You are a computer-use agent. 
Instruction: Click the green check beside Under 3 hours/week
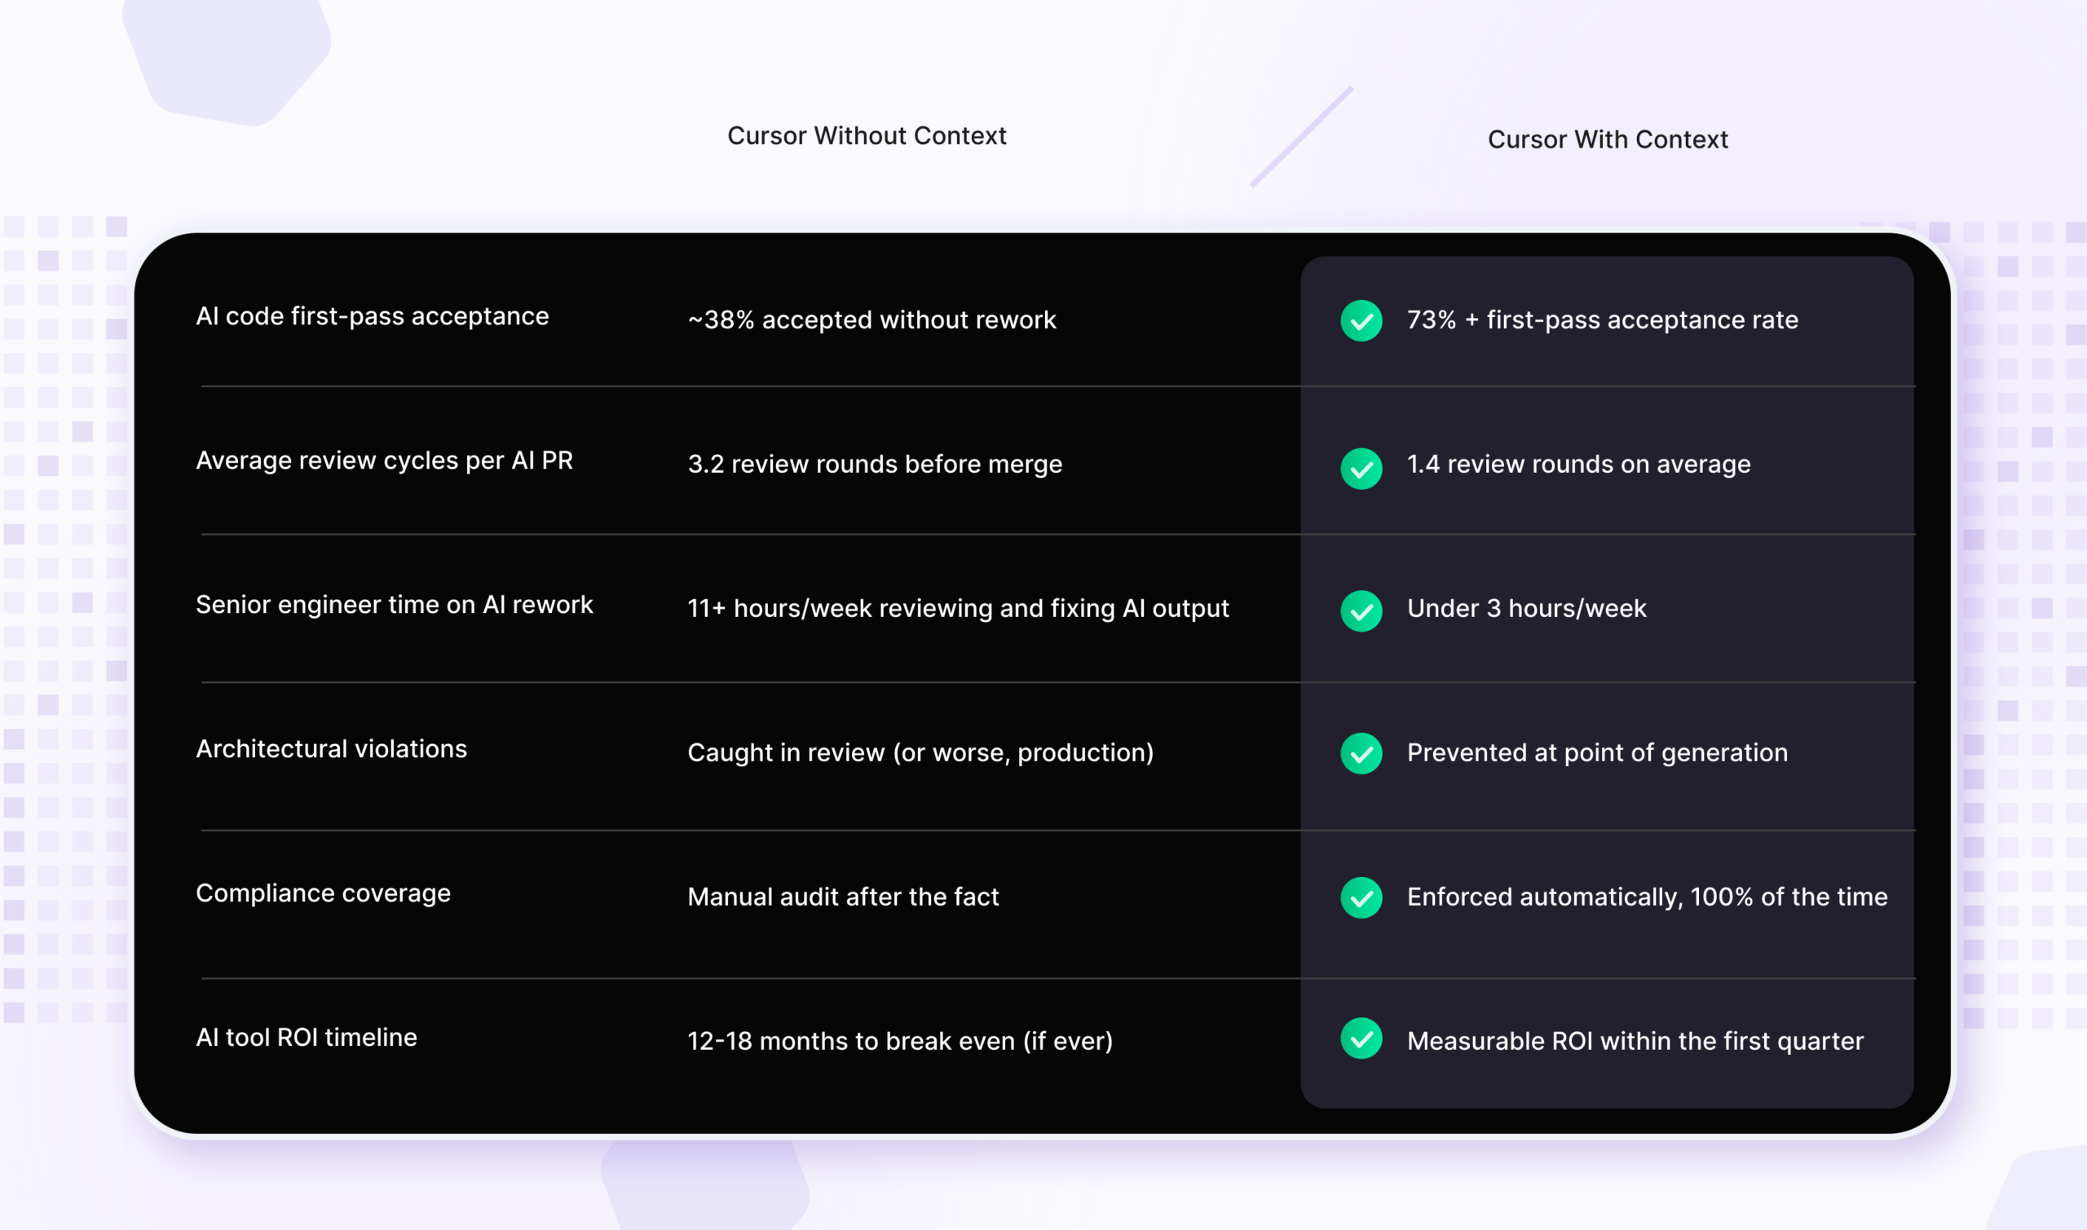pos(1361,611)
